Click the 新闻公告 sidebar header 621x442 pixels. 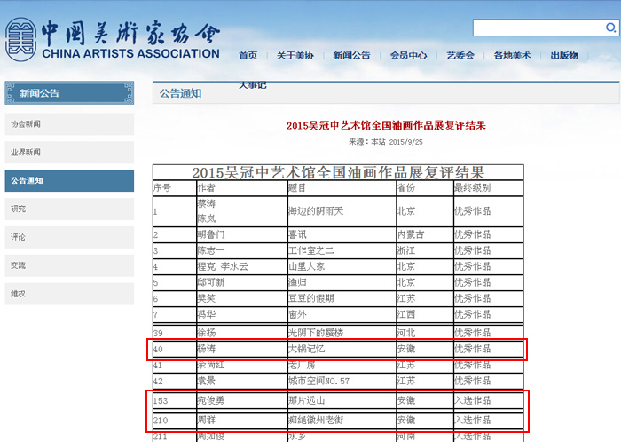pos(69,93)
